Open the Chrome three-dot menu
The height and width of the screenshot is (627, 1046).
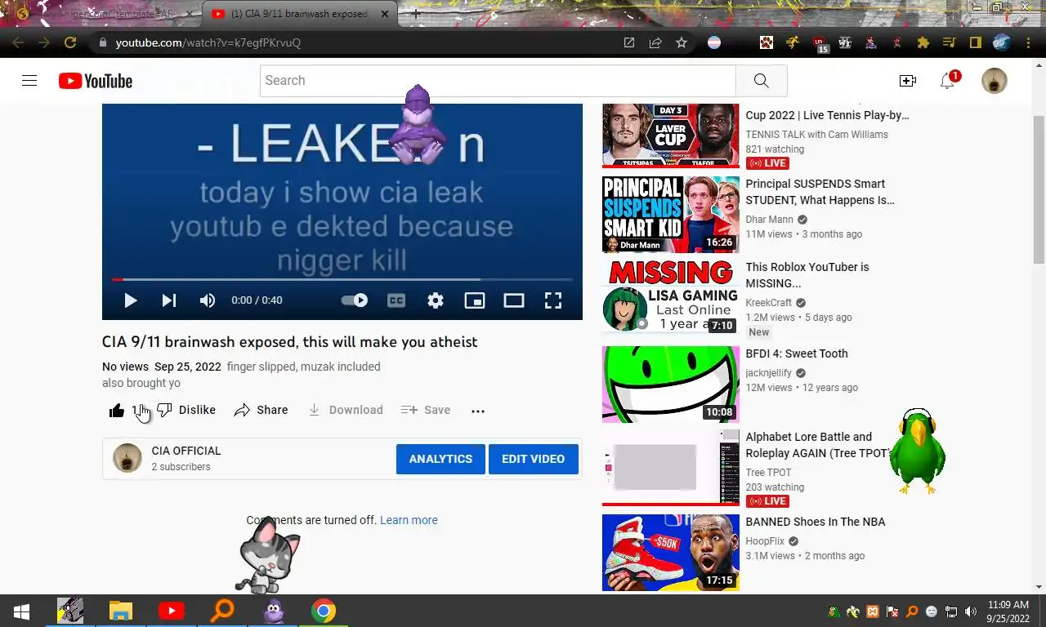(x=1029, y=42)
